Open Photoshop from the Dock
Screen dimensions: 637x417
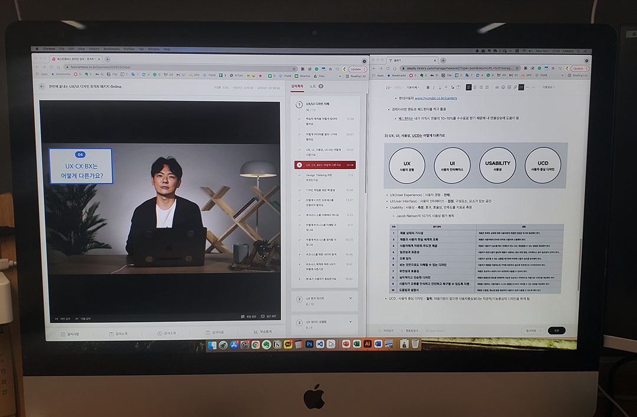click(310, 344)
